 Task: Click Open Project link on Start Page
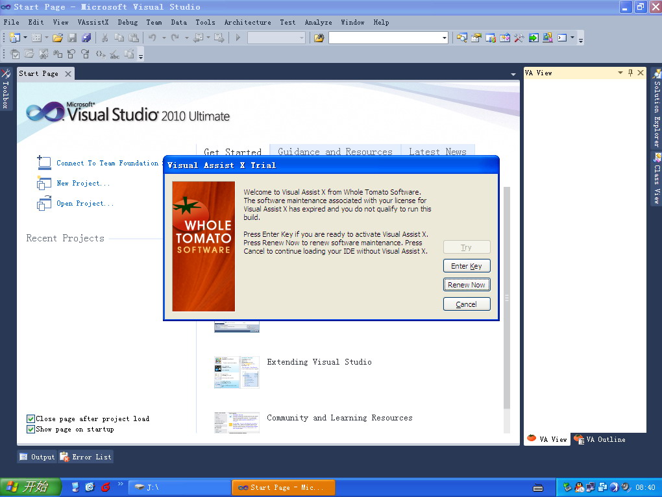[85, 203]
